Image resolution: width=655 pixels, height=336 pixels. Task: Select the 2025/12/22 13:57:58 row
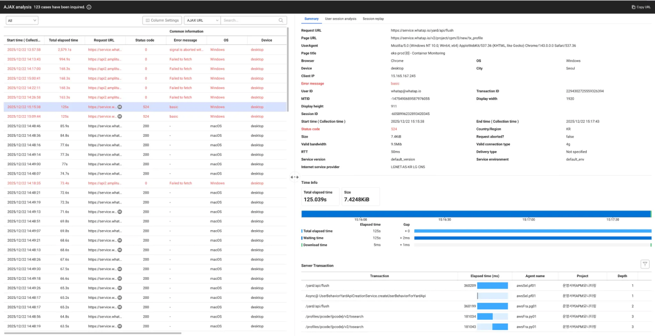click(145, 50)
